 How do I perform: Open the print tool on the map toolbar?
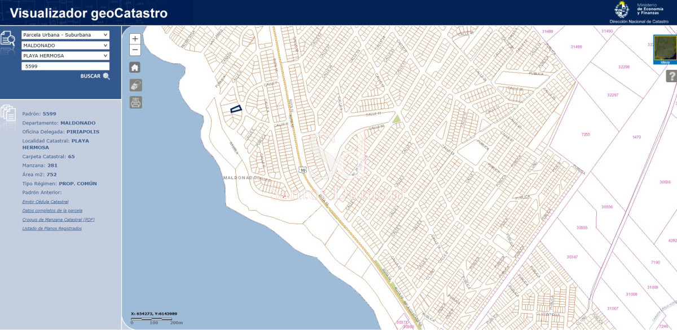(x=134, y=102)
